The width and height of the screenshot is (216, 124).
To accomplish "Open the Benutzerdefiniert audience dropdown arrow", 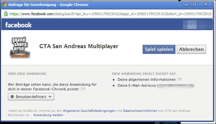I will tap(50, 97).
